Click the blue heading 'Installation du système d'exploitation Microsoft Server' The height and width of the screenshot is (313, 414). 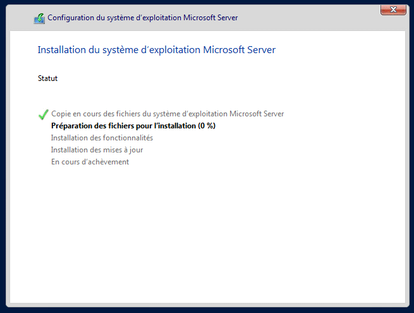tap(156, 50)
